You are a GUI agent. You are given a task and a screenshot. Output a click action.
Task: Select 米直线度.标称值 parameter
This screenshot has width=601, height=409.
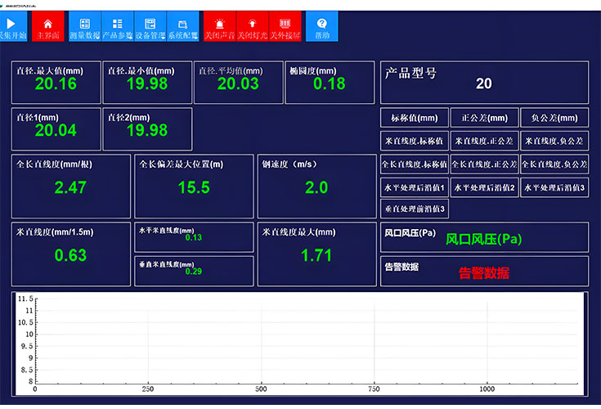[415, 141]
